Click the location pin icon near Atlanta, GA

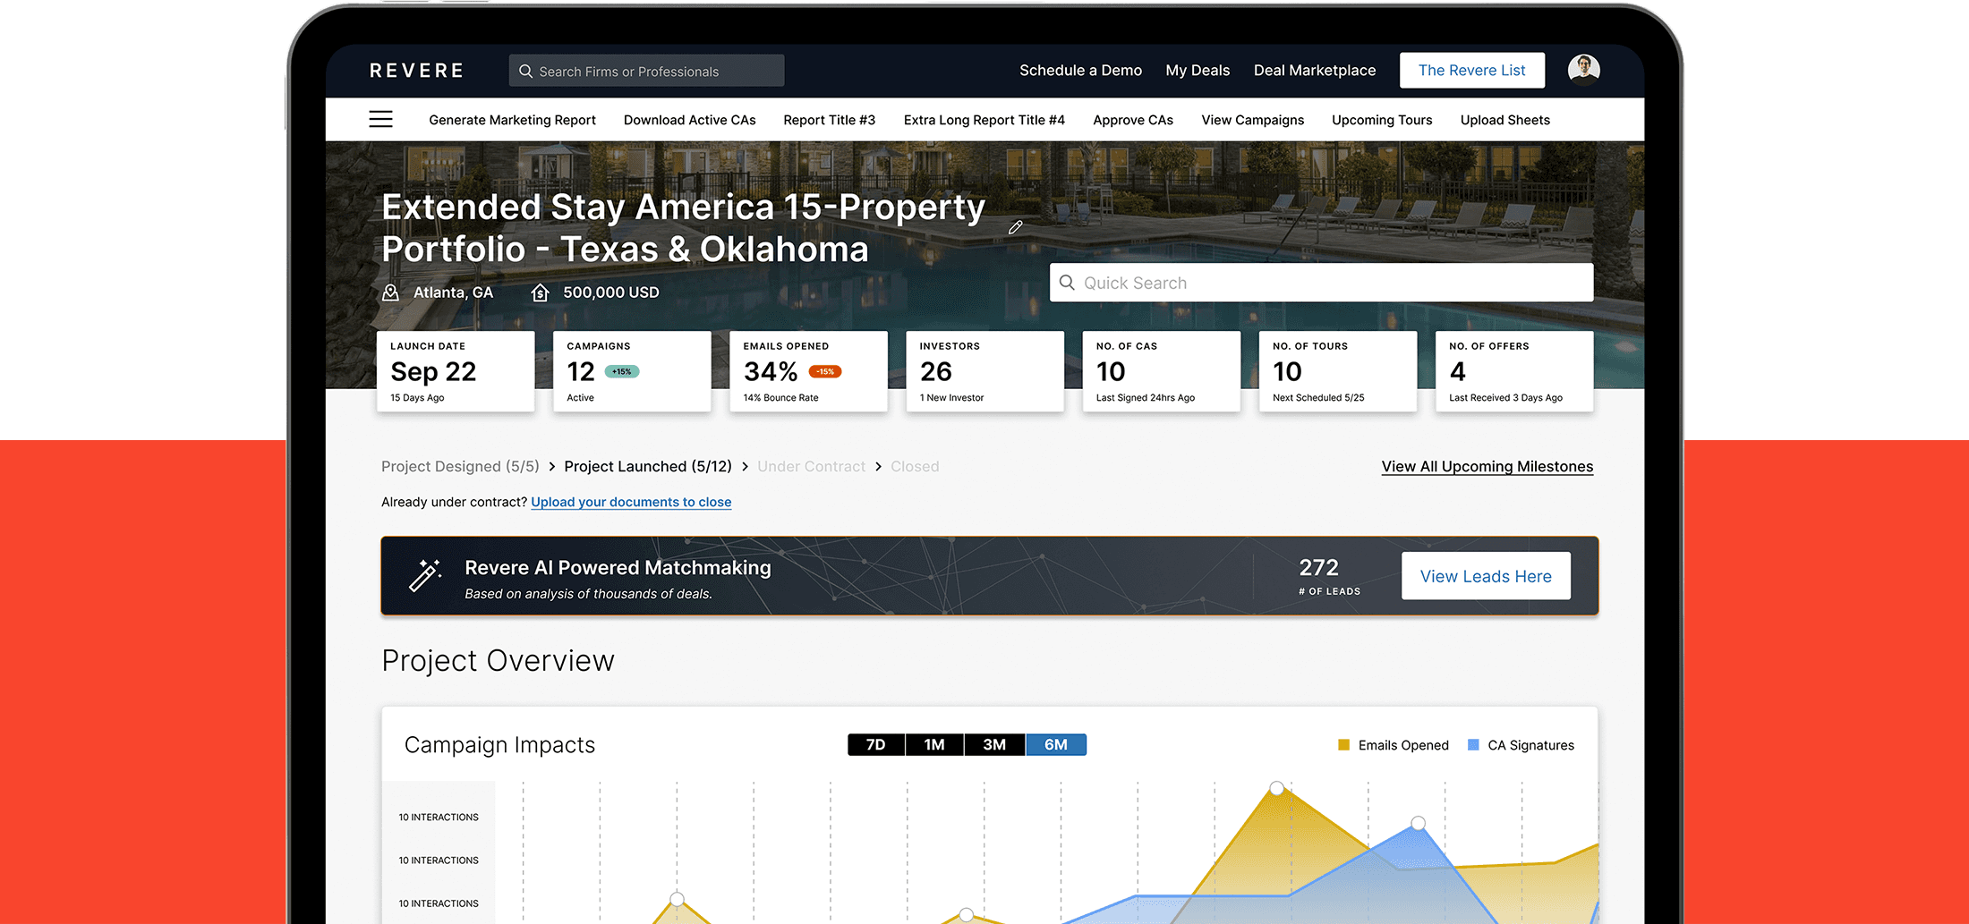[390, 292]
